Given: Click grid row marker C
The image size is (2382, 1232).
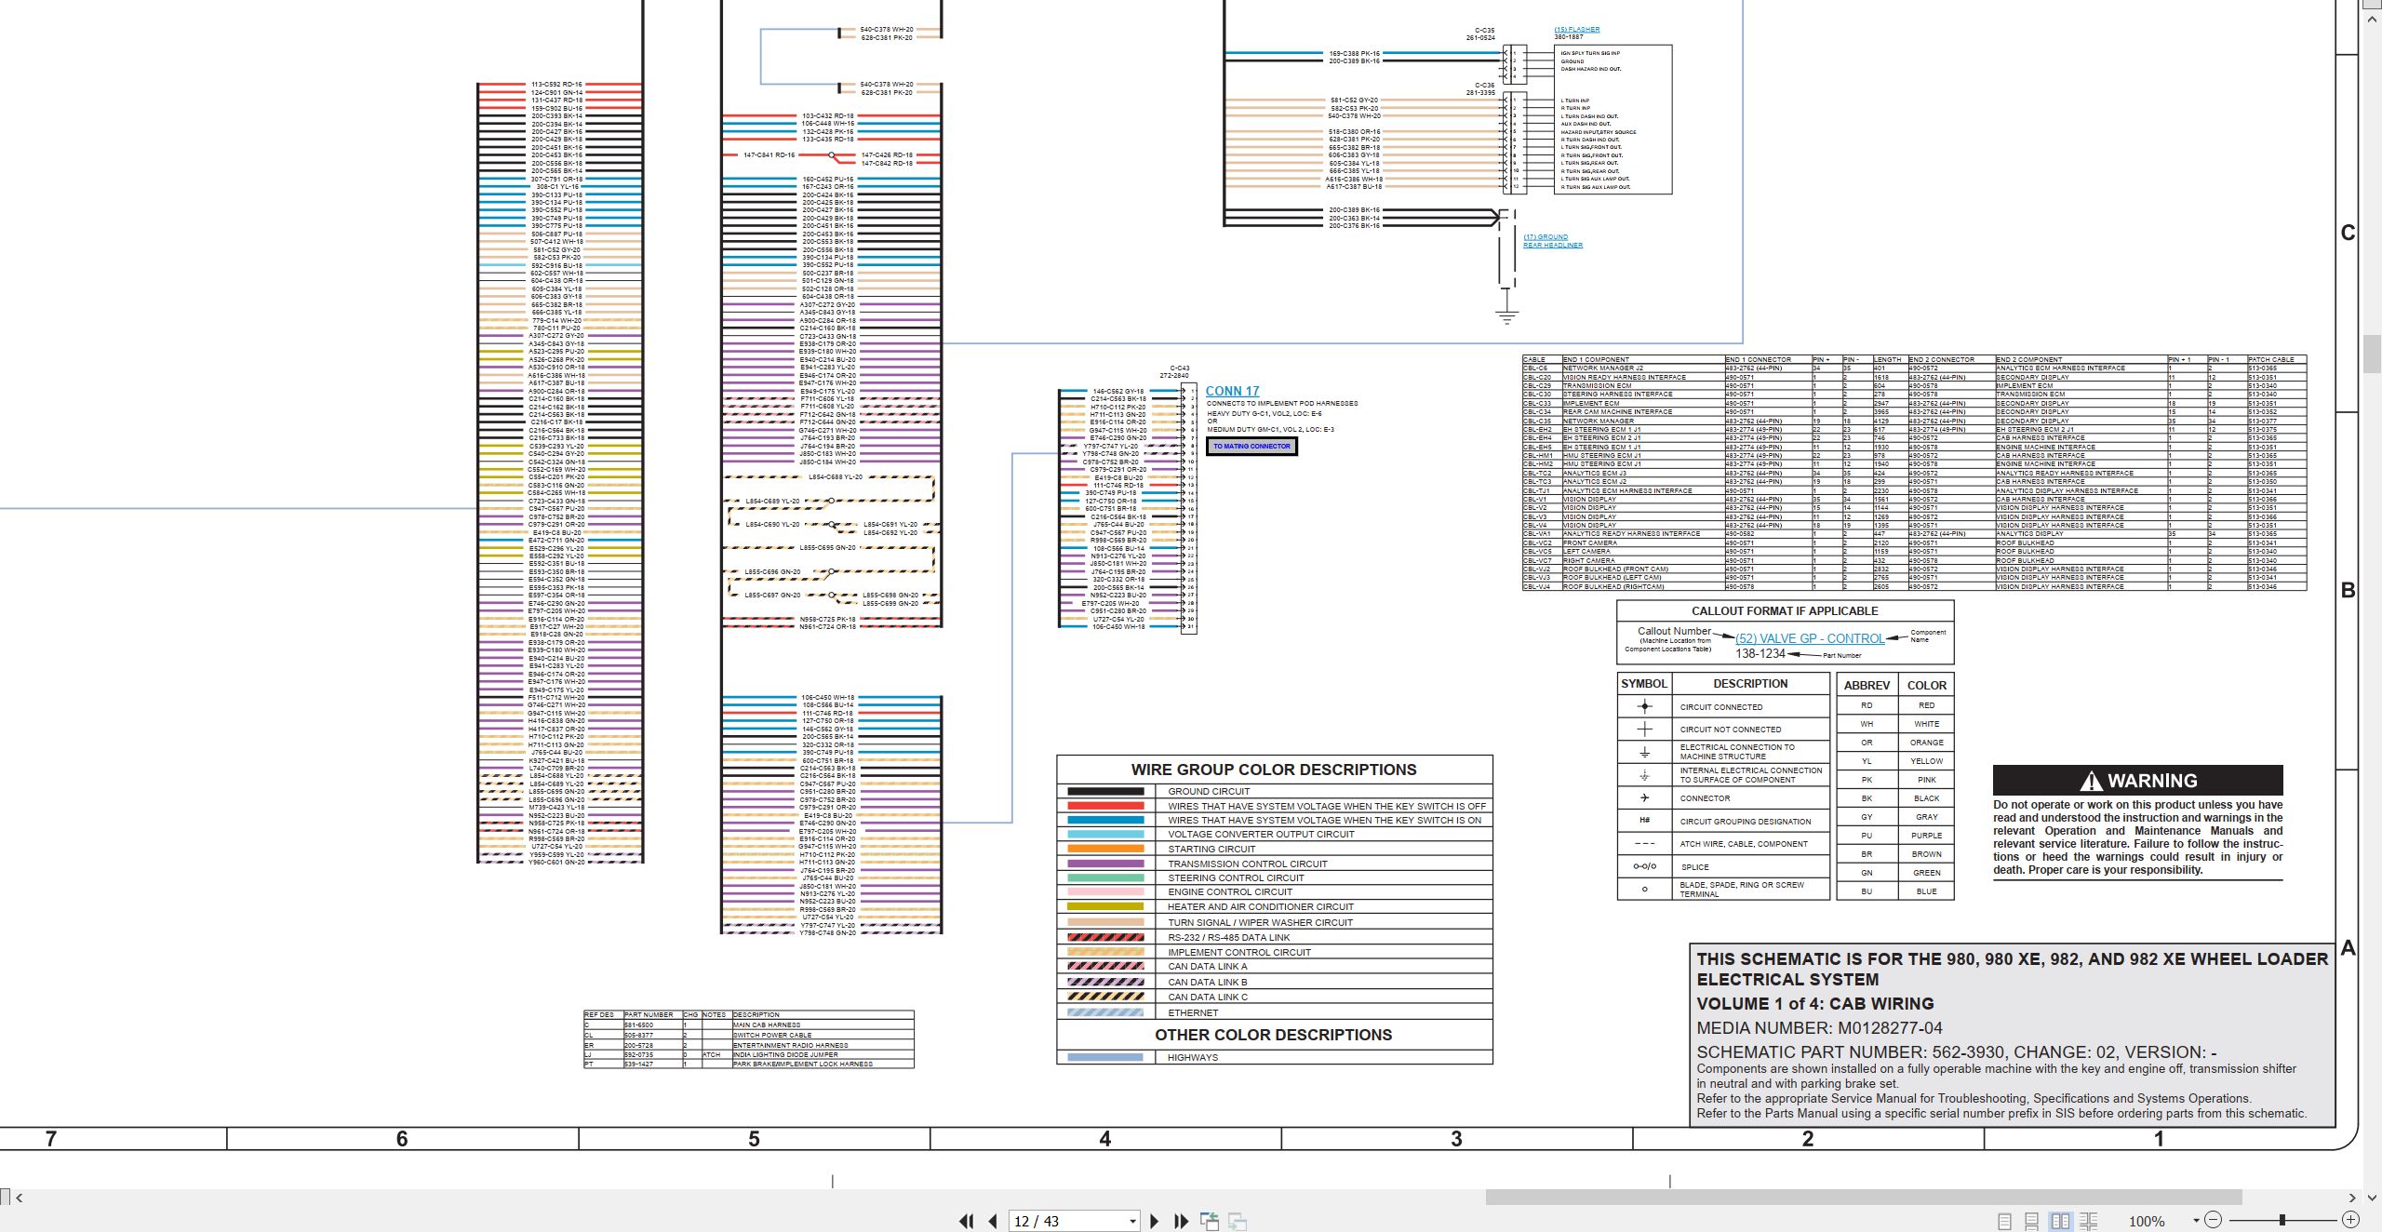Looking at the screenshot, I should 2348,233.
